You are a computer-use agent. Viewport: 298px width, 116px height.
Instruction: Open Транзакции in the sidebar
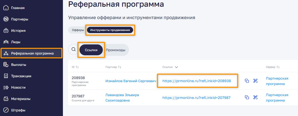(x=21, y=76)
